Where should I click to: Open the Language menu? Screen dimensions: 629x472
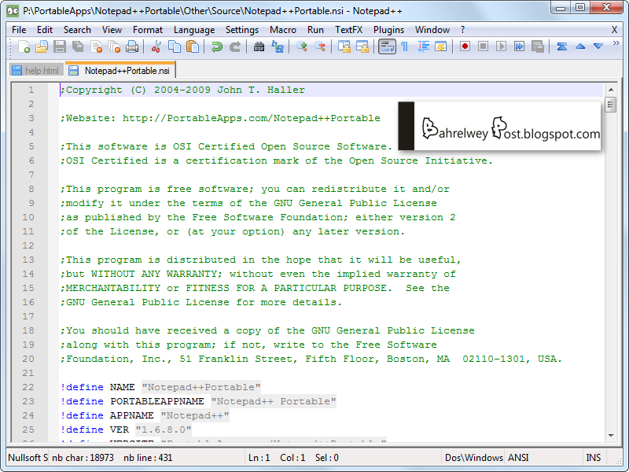click(194, 30)
